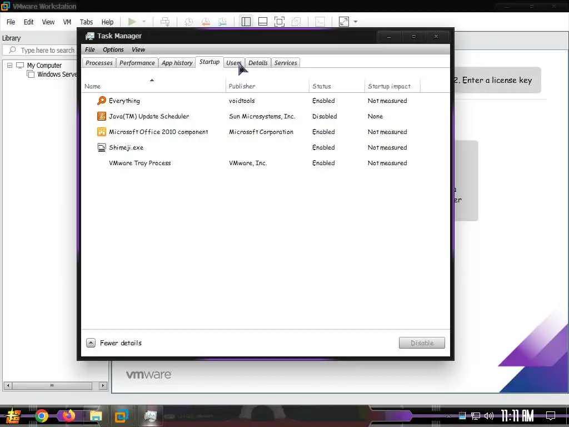Image resolution: width=569 pixels, height=427 pixels.
Task: Click the Revert to Snapshot icon in VMware
Action: coord(206,22)
